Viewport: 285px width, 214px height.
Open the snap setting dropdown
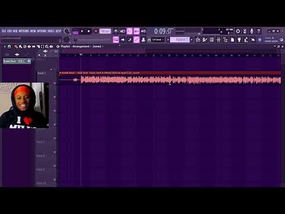click(x=158, y=40)
